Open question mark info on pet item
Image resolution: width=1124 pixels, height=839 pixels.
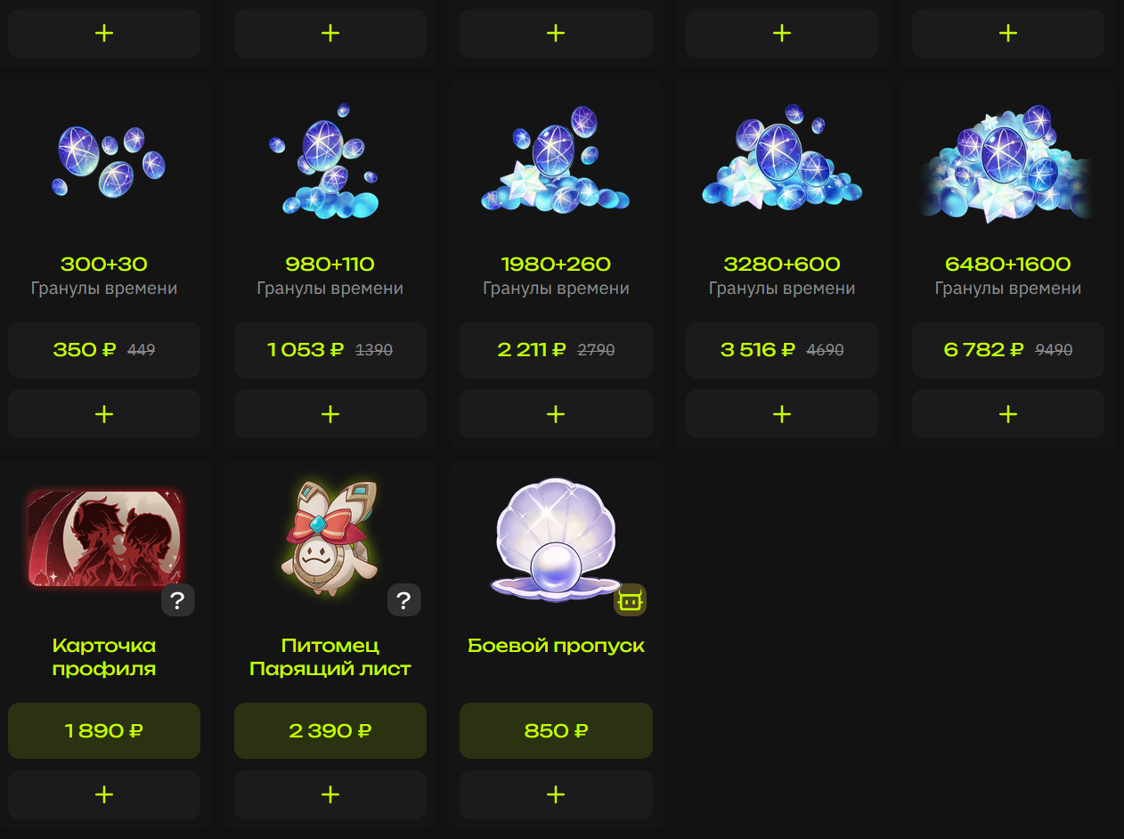click(403, 600)
